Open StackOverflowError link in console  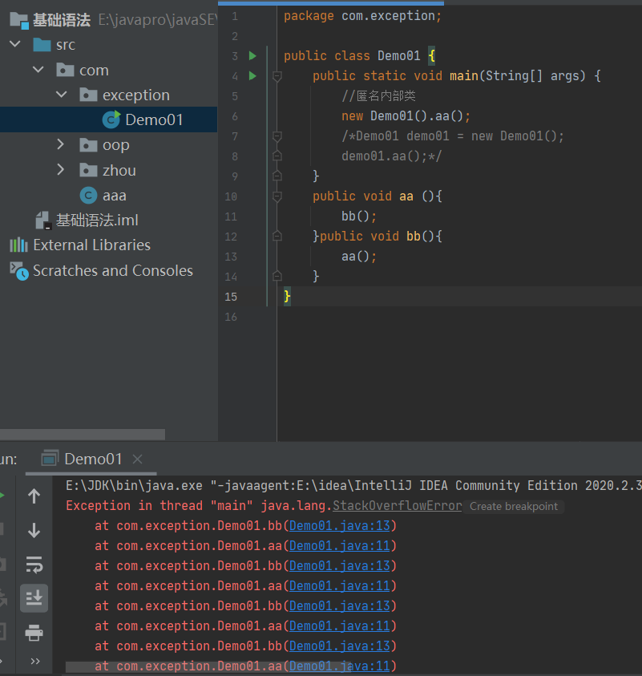[397, 505]
